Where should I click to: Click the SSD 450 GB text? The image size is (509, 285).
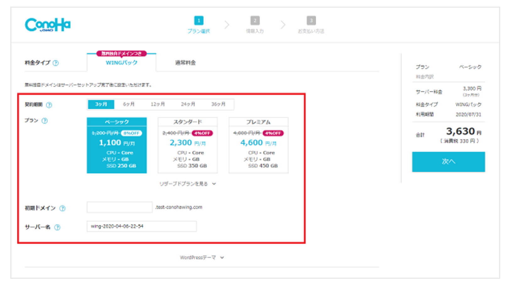[x=263, y=166]
